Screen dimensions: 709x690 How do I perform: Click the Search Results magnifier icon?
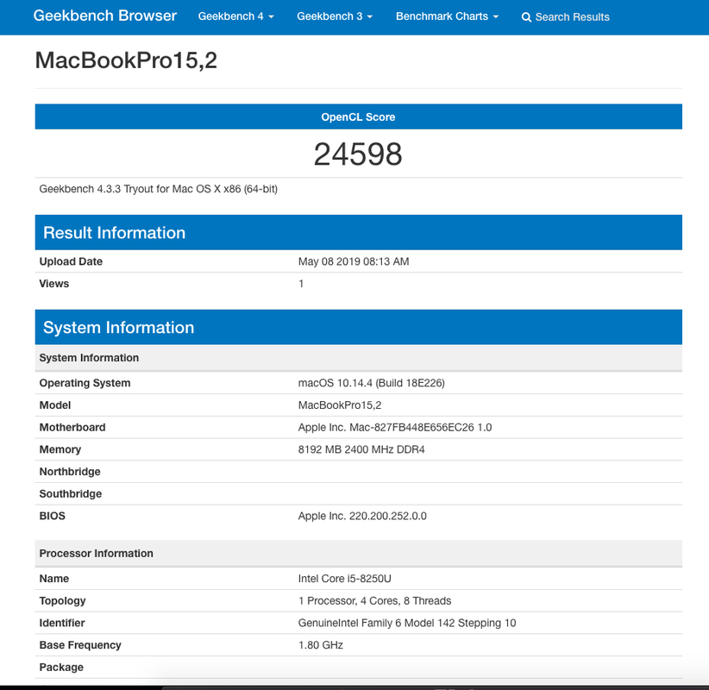(526, 17)
